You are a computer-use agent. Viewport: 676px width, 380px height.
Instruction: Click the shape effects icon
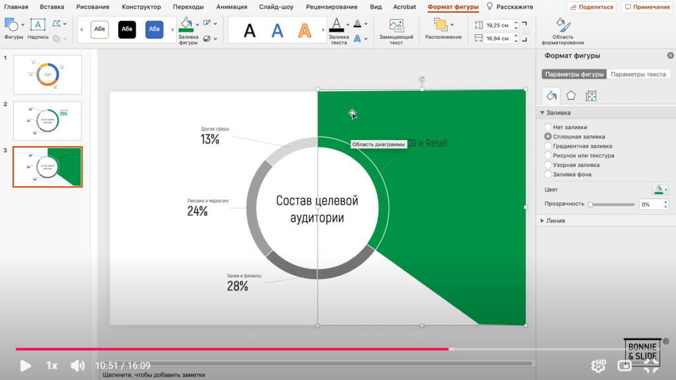point(207,38)
